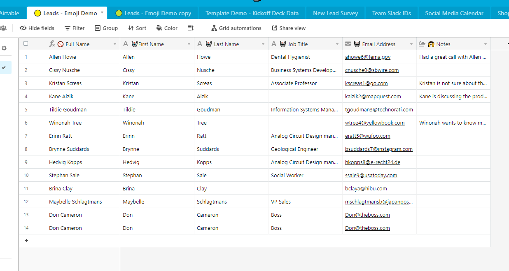
Task: Open the Full Name column dropdown
Action: (115, 44)
